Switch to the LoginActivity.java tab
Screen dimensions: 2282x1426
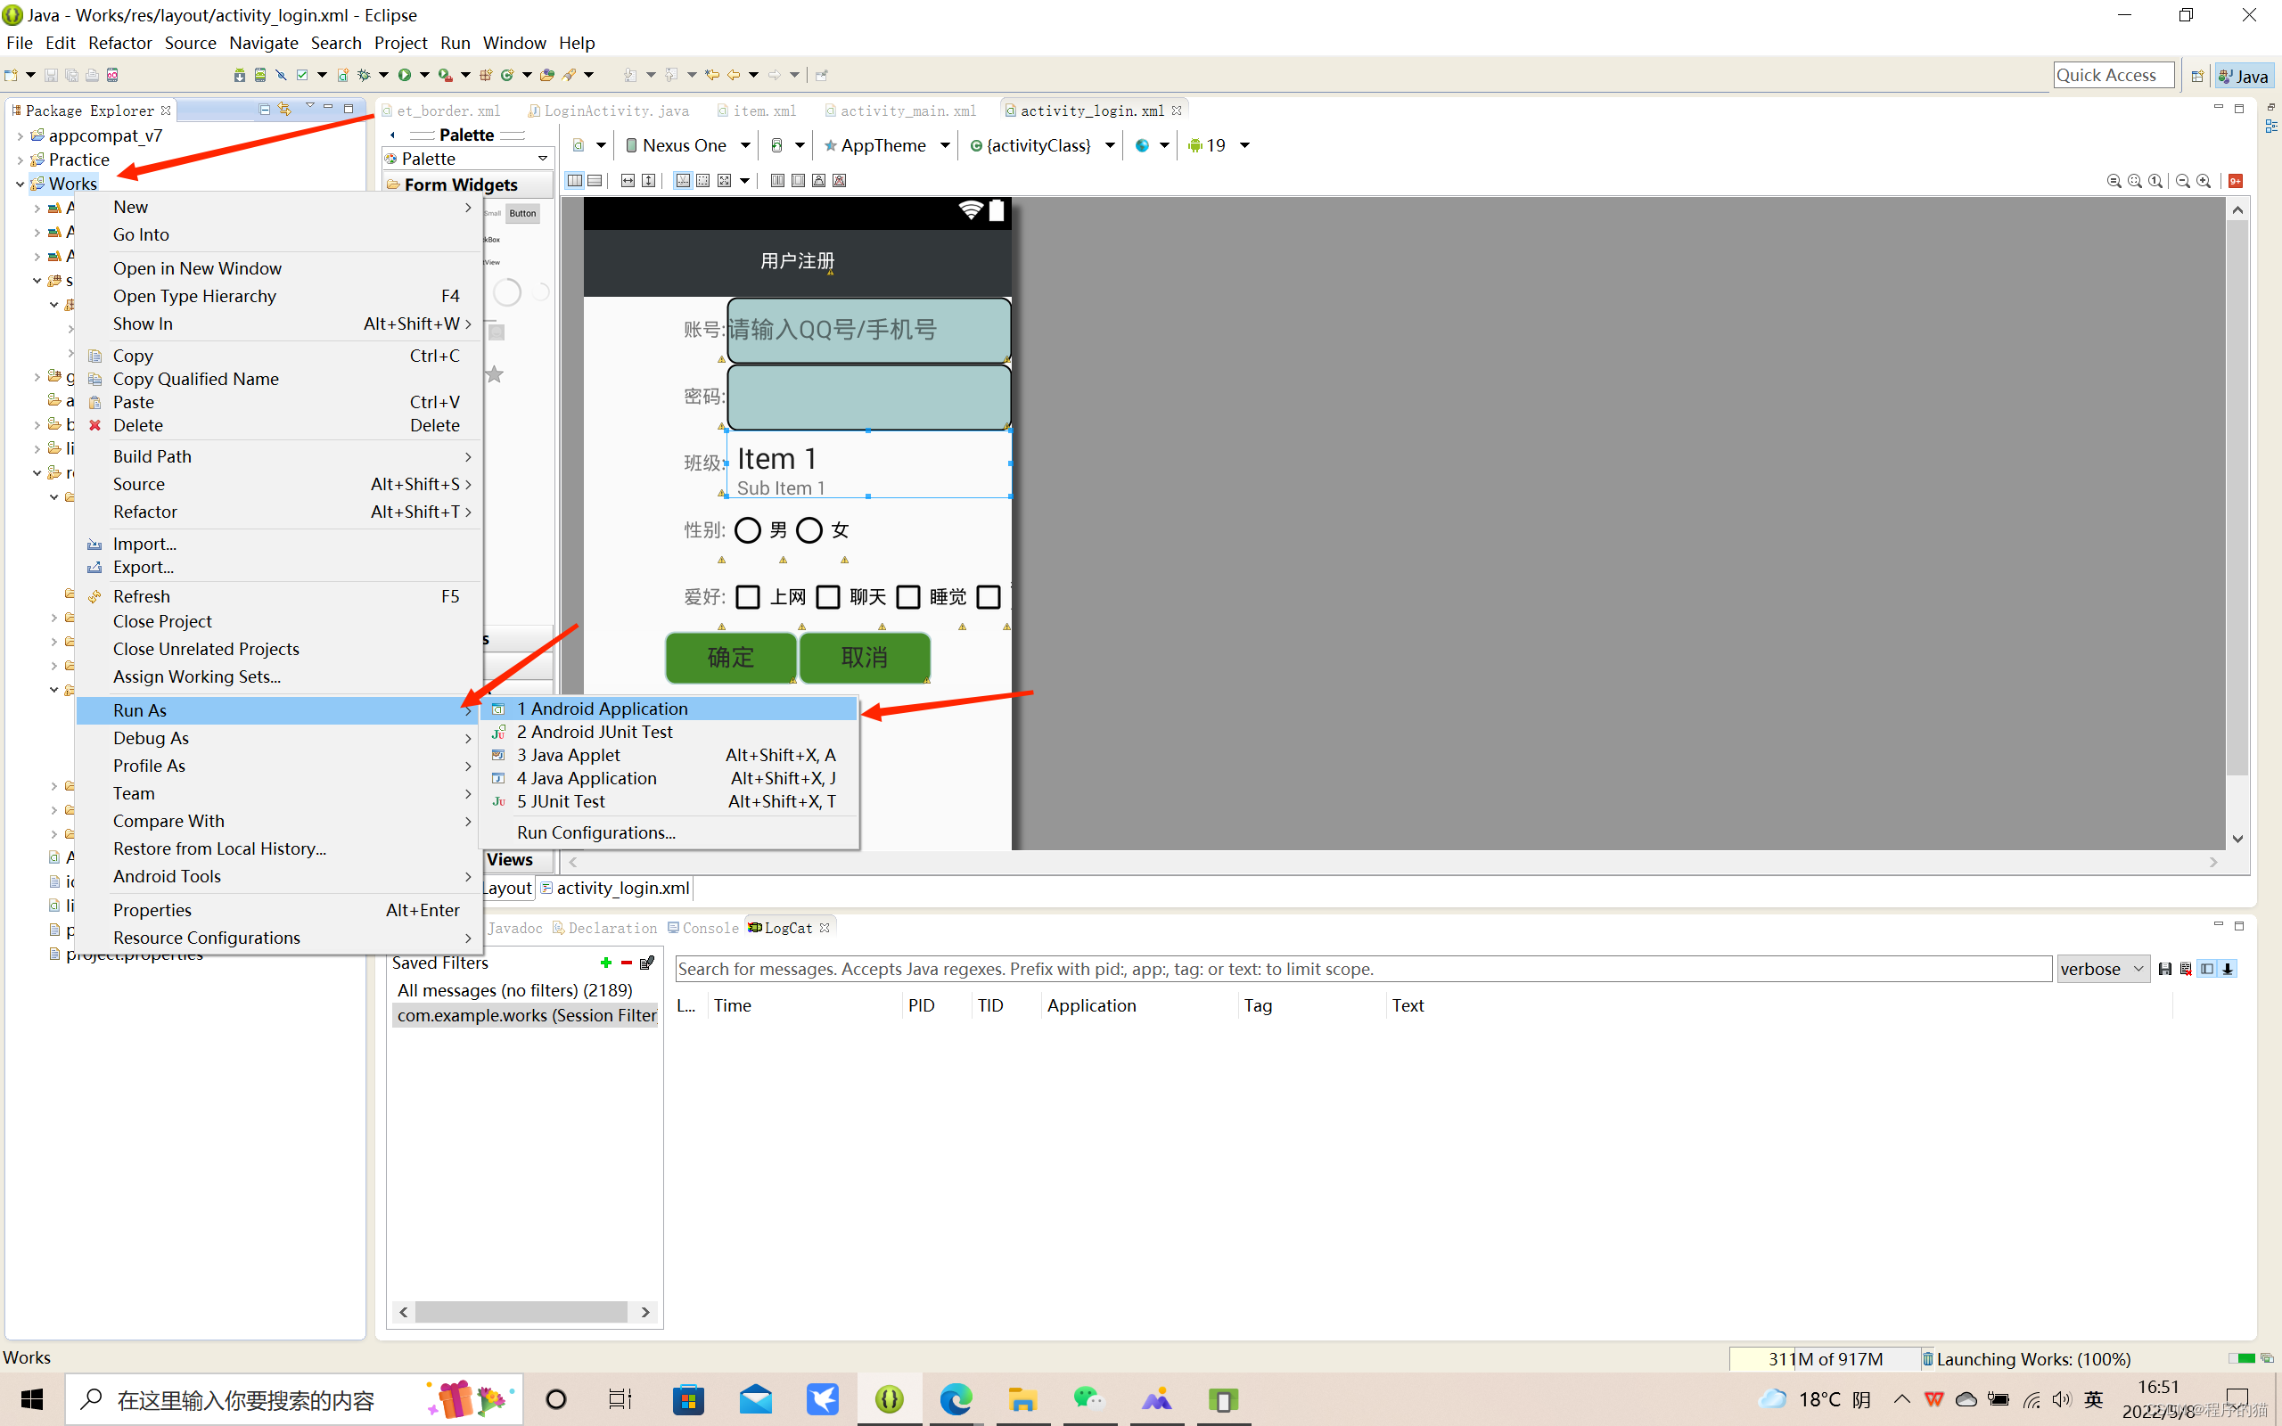(615, 111)
